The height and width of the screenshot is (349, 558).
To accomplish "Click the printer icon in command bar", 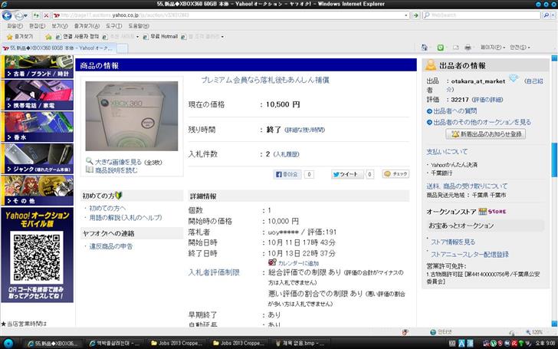I will point(468,48).
